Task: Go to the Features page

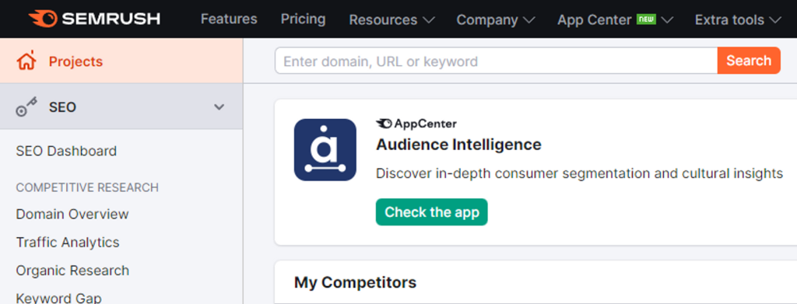Action: click(x=229, y=19)
